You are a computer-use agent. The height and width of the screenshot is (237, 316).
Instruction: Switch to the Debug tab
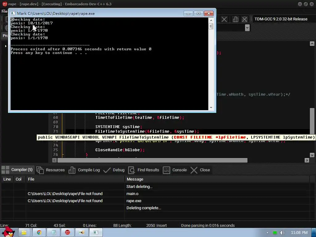tap(114, 170)
